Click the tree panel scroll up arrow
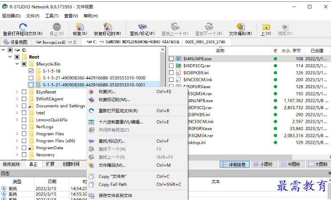 click(162, 49)
